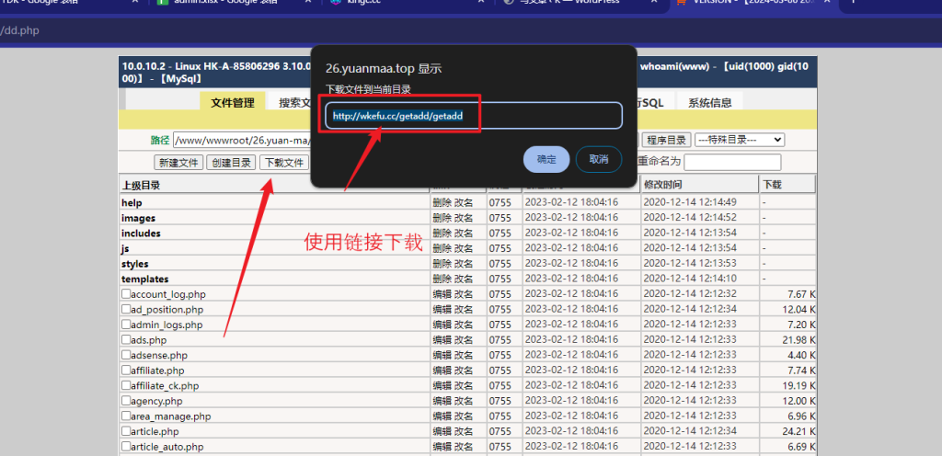Screen dimensions: 942x456
Task: Check the box next to article.php
Action: pyautogui.click(x=126, y=431)
